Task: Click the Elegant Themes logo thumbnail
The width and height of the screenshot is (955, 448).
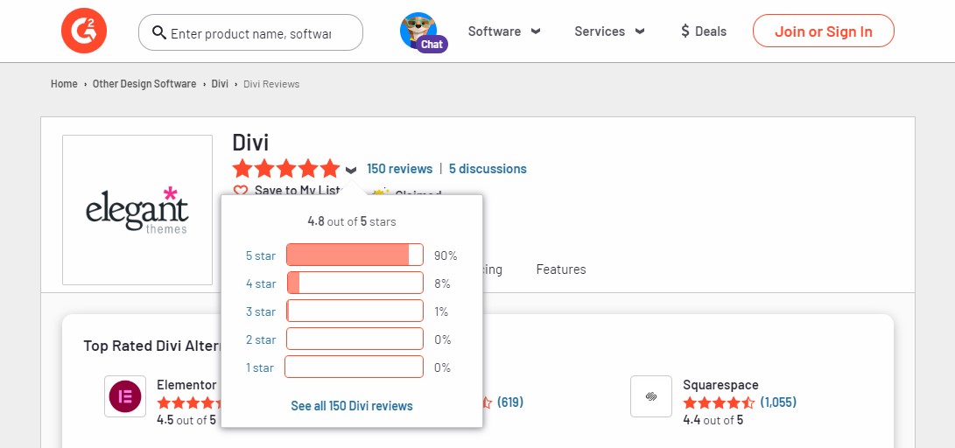Action: click(137, 210)
